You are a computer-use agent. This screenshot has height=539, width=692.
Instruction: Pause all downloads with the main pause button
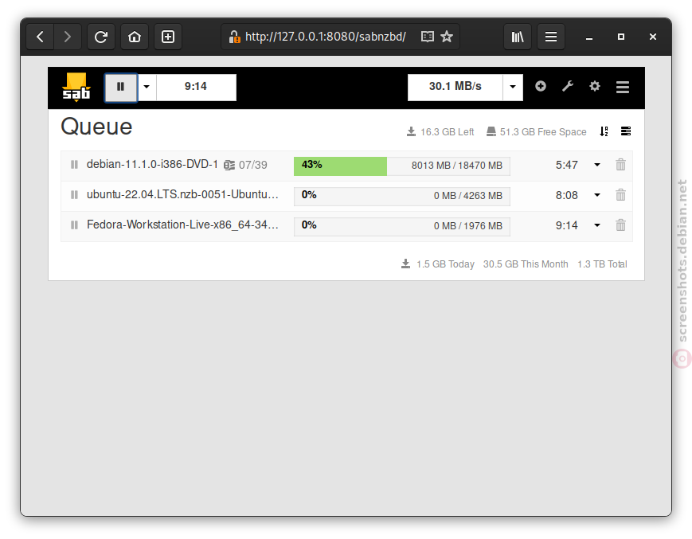coord(120,88)
